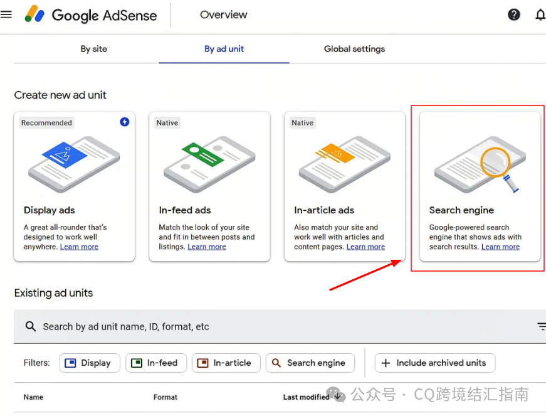Click the In-article ads phone illustration
The image size is (546, 416).
pos(345,164)
